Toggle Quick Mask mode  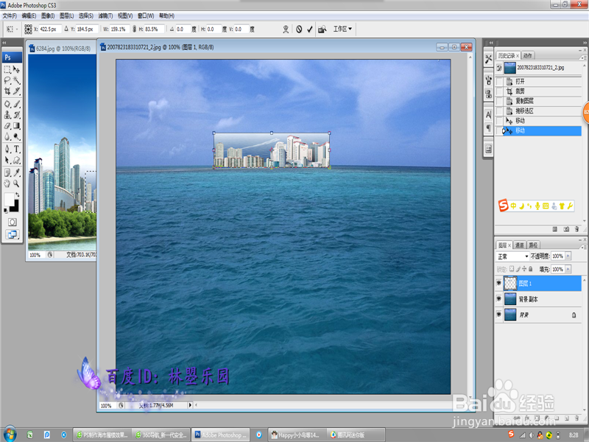coord(12,222)
